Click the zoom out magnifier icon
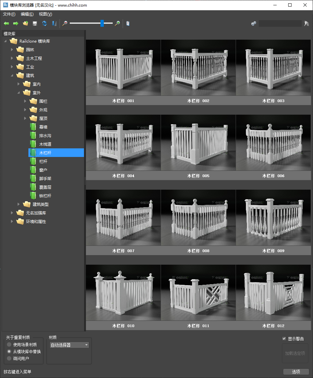The image size is (313, 378). click(65, 23)
